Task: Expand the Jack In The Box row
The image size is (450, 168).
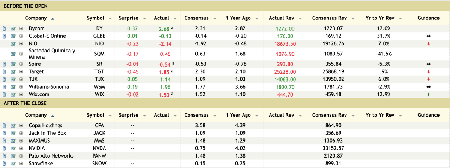Action: tap(21, 133)
